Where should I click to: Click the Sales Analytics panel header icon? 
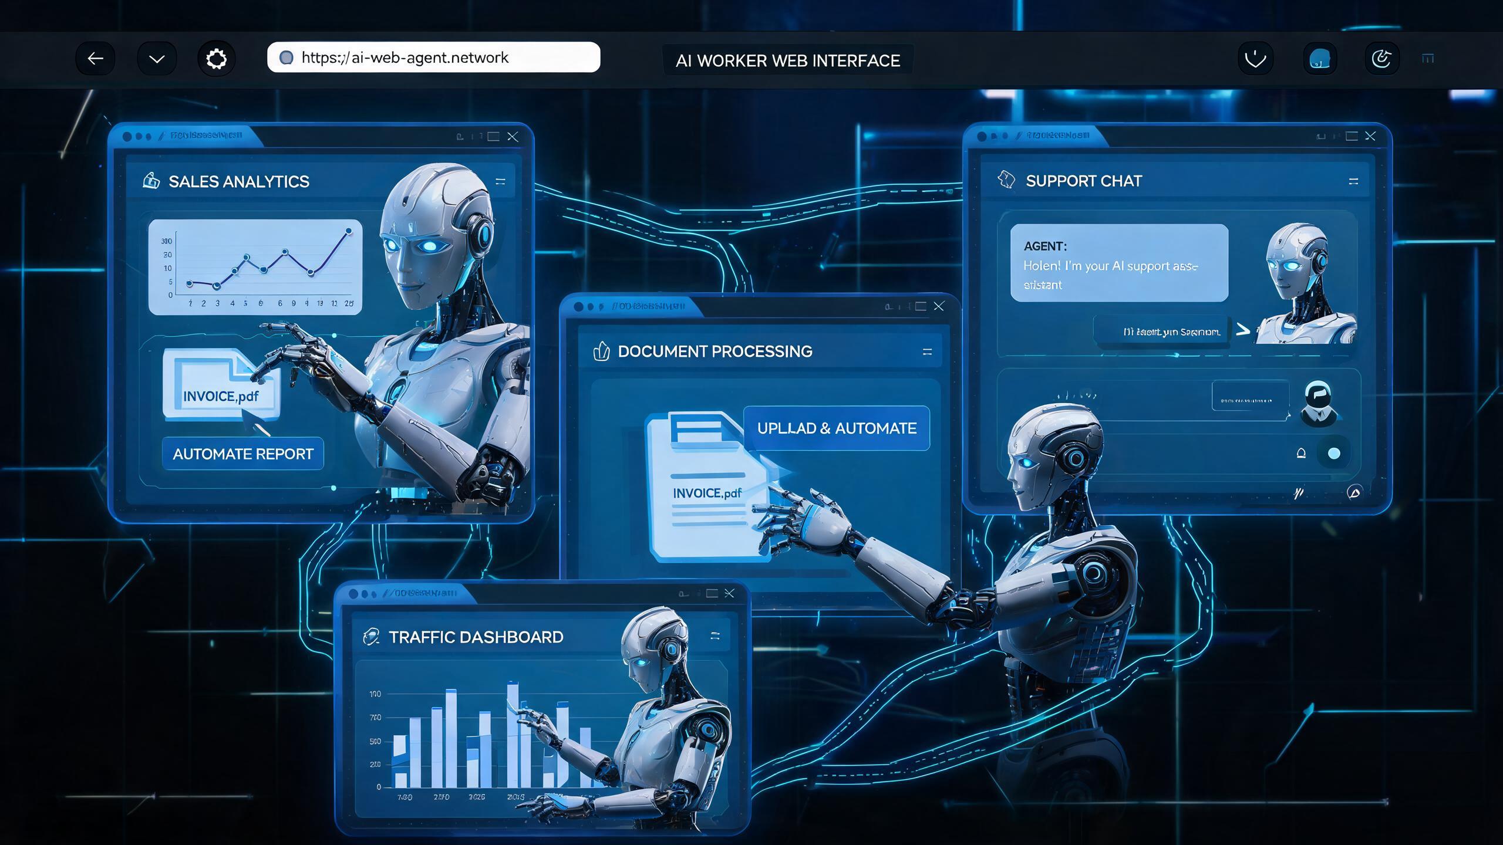tap(151, 181)
